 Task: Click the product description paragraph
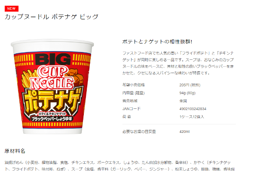[178, 63]
